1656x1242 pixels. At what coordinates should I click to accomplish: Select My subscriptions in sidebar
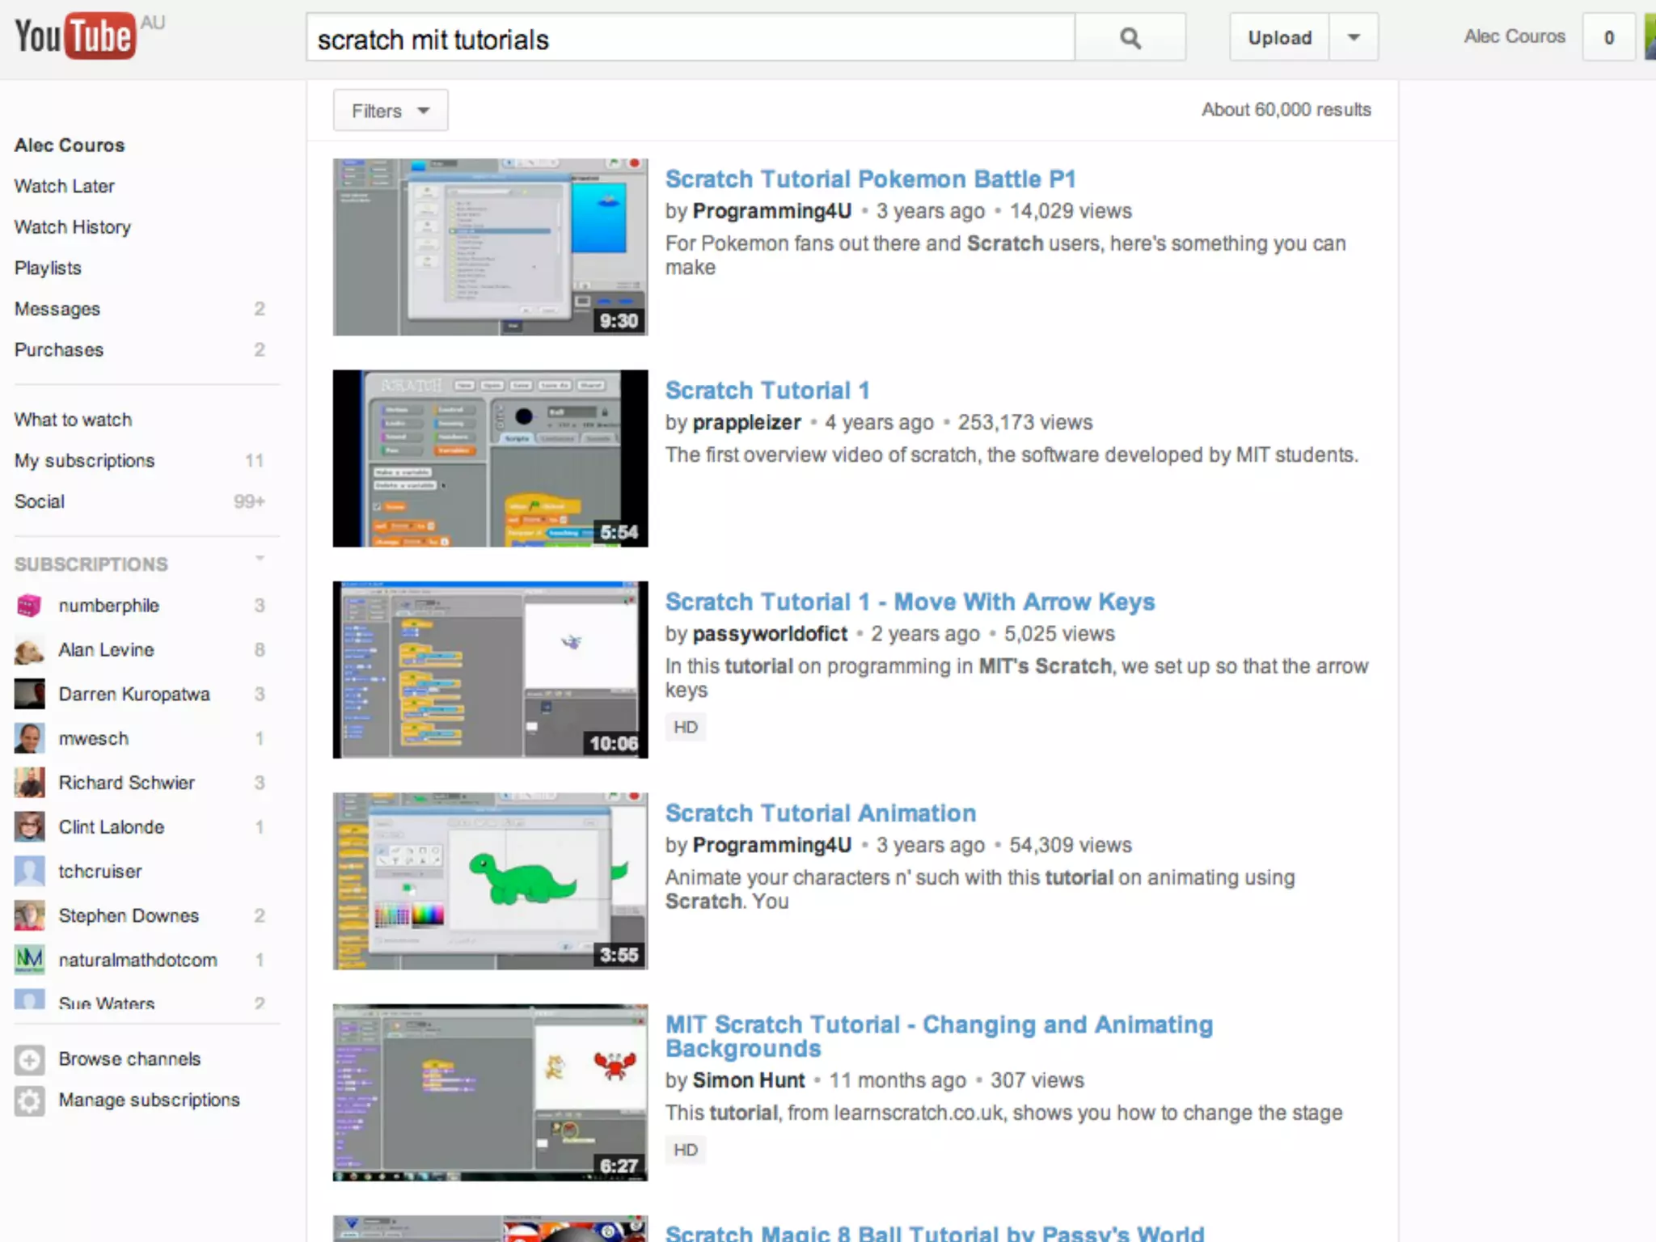(84, 461)
